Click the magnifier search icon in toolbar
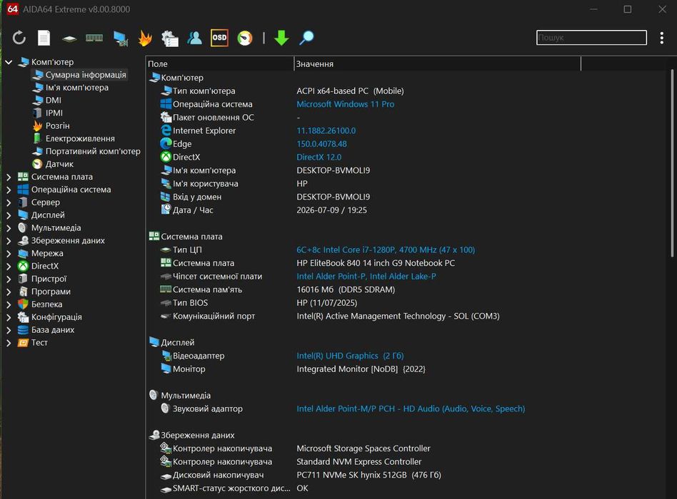Viewport: 677px width, 499px height. (x=306, y=38)
